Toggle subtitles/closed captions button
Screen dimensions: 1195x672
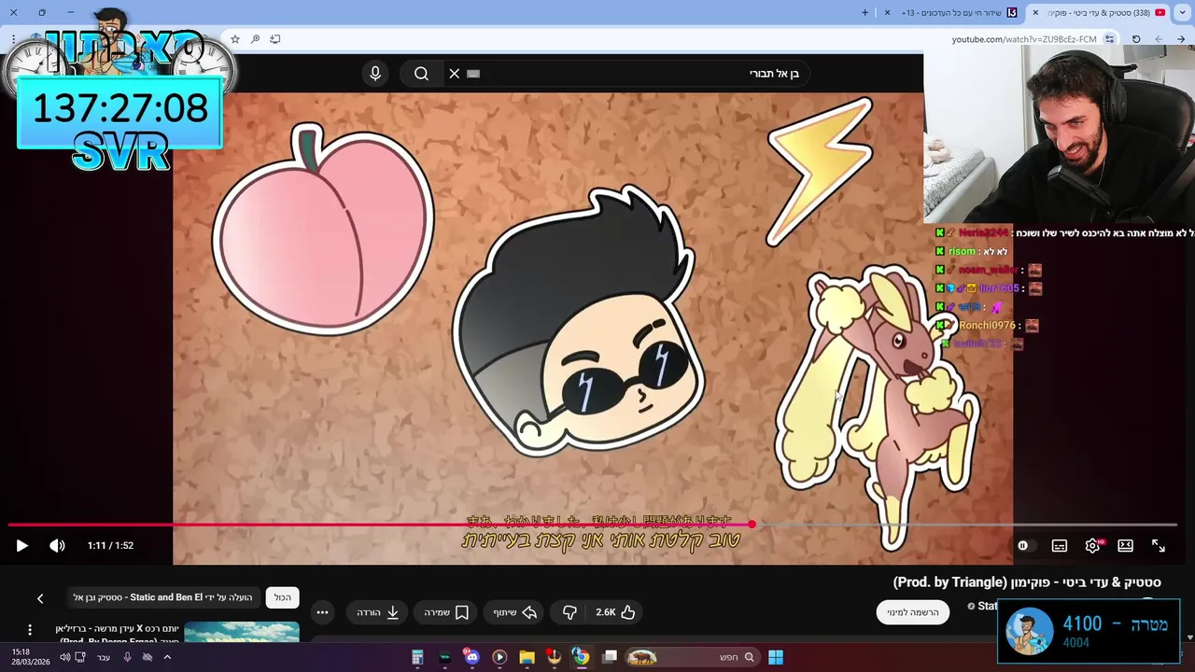[1059, 546]
